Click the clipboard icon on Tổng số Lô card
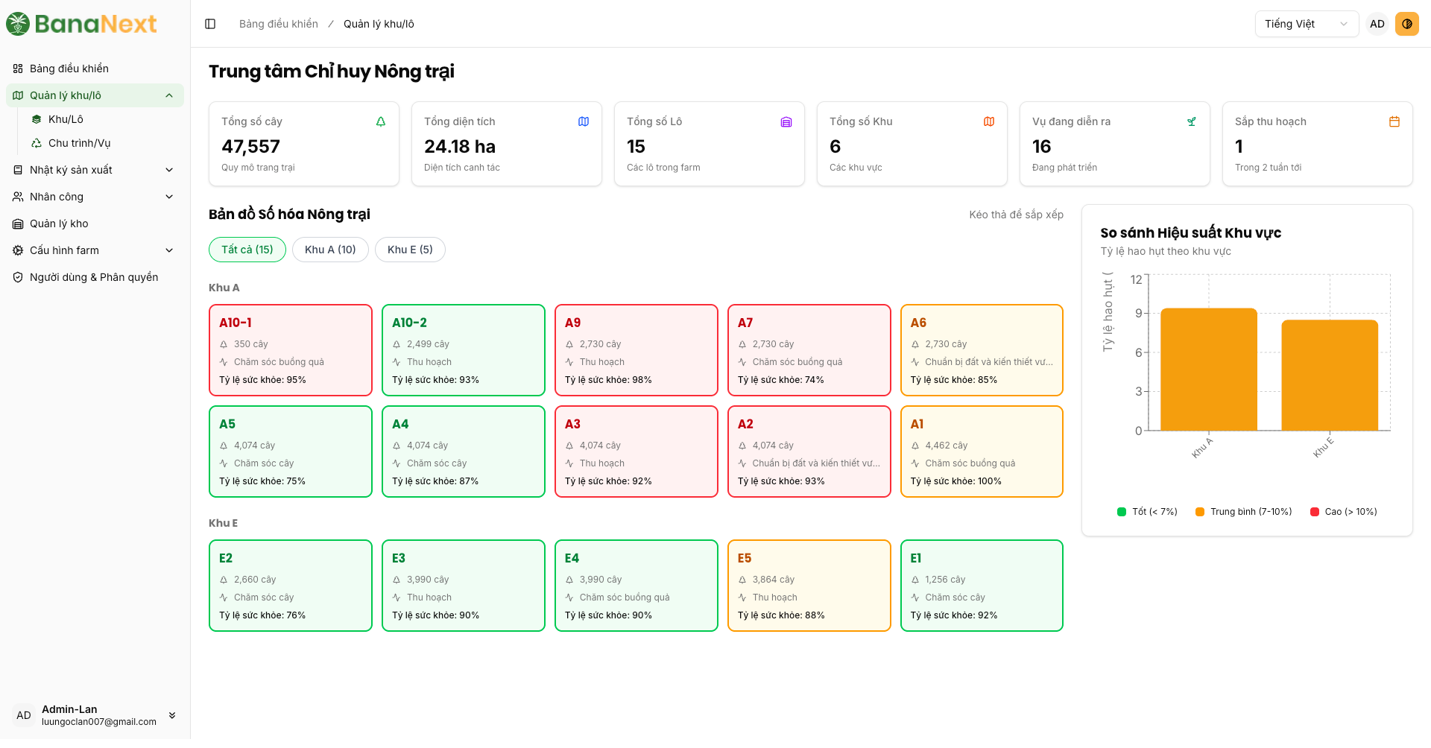Viewport: 1431px width, 748px height. tap(786, 121)
